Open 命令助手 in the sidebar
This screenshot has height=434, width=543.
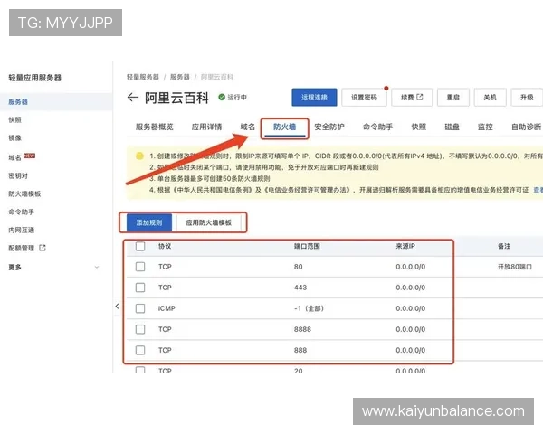point(21,212)
